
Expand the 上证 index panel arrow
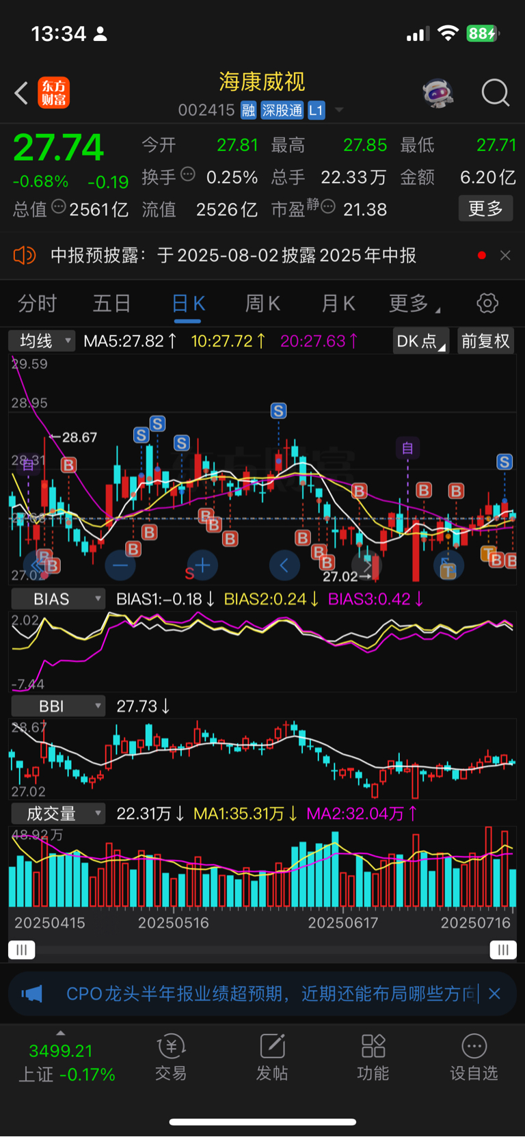tap(60, 1033)
